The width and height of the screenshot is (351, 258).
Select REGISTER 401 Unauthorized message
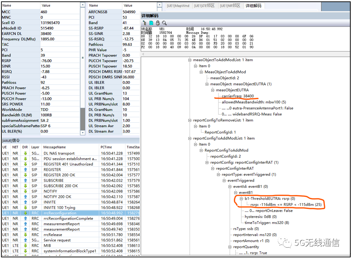pyautogui.click(x=71, y=164)
